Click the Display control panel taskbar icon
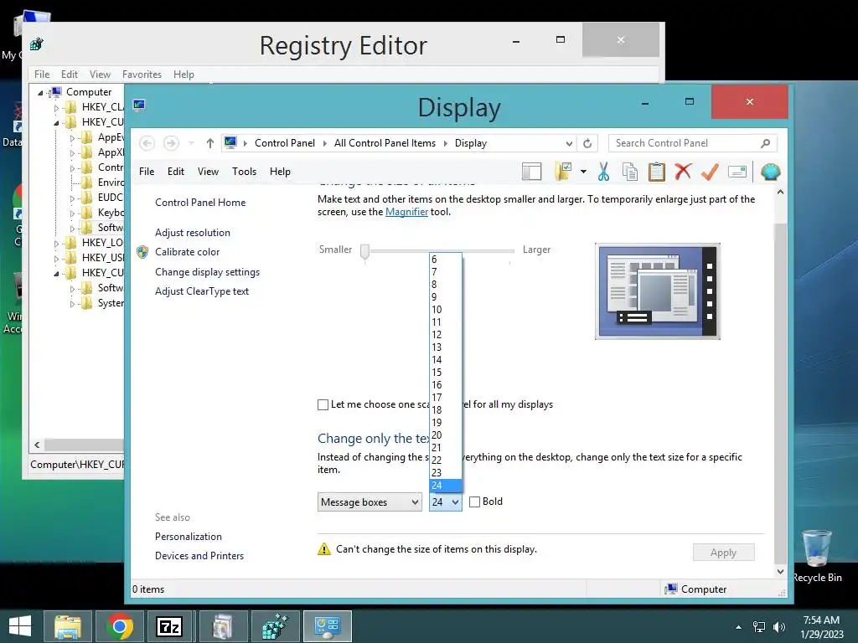The height and width of the screenshot is (643, 858). pos(328,626)
